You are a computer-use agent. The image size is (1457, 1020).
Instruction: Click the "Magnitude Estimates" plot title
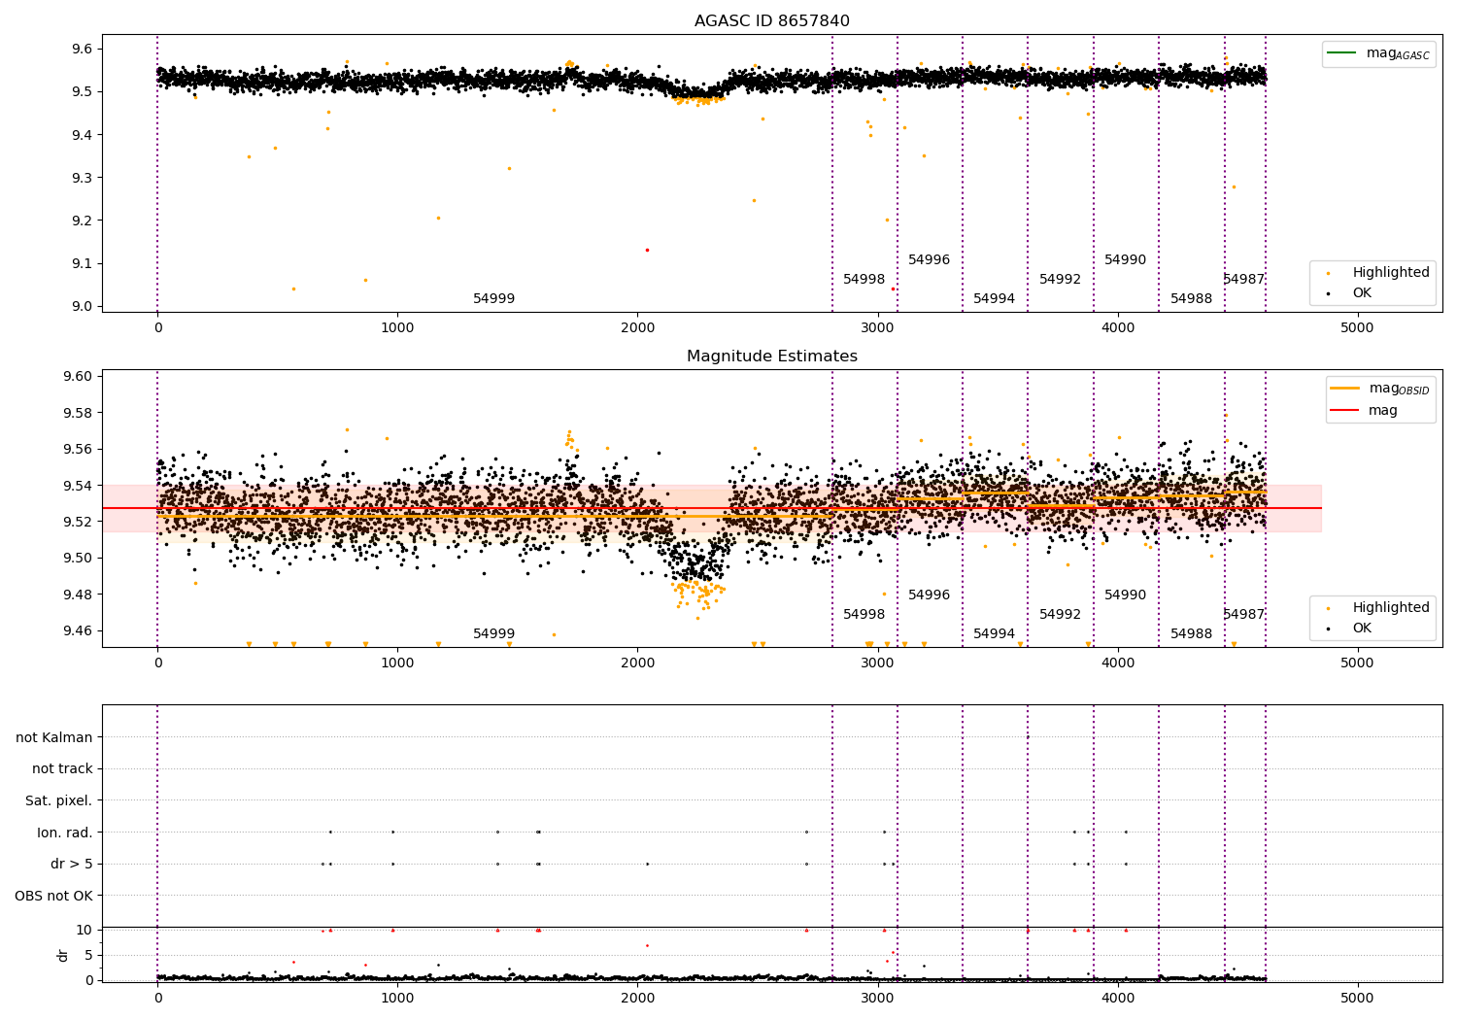(771, 357)
